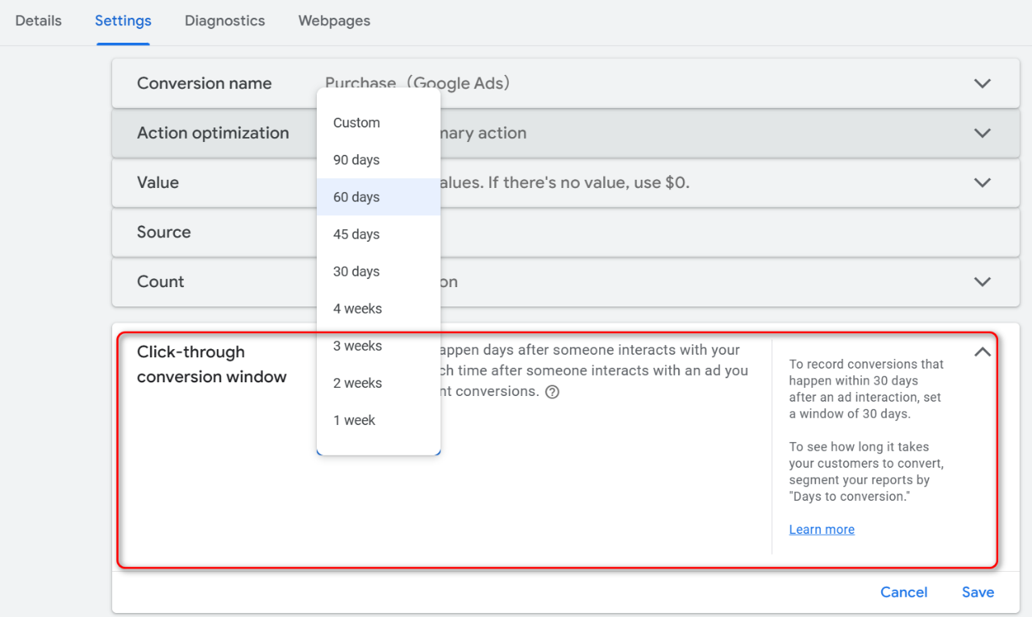
Task: Open the Diagnostics tab
Action: tap(224, 21)
